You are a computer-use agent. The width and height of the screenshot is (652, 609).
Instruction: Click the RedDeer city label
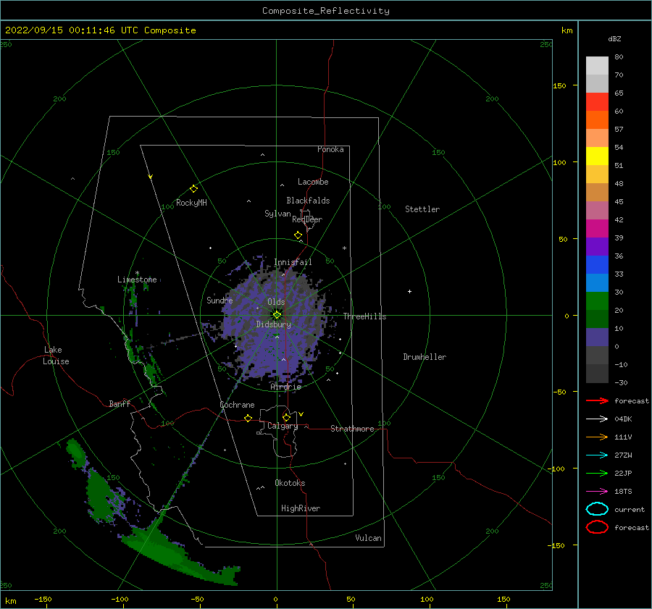coord(307,219)
